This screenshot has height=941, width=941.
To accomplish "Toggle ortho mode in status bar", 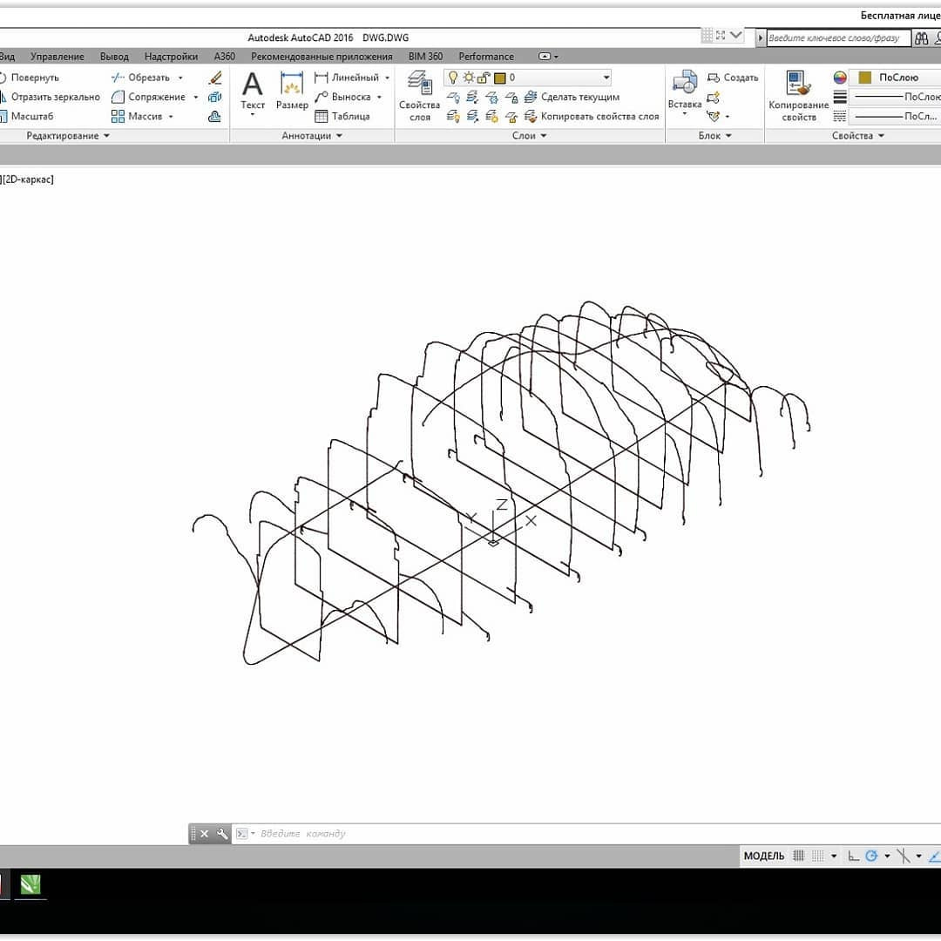I will point(853,856).
